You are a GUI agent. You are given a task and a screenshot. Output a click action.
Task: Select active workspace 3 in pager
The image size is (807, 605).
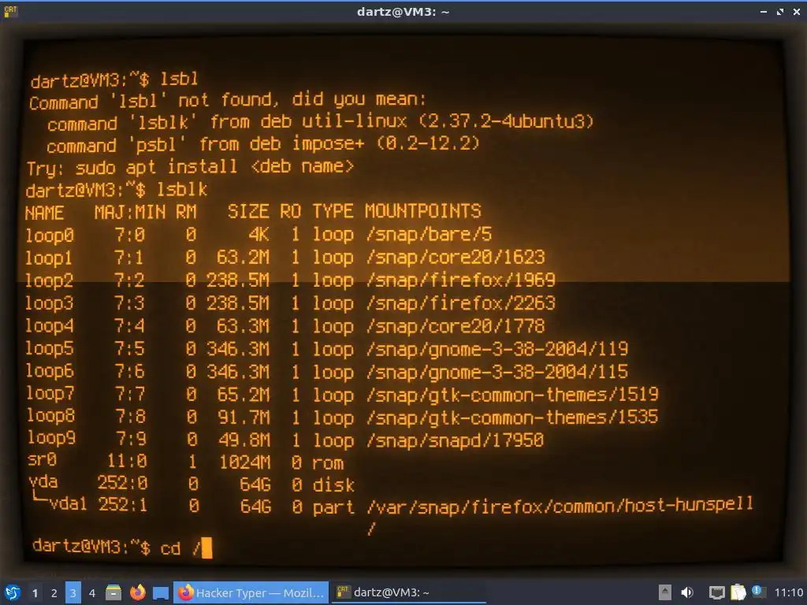pyautogui.click(x=73, y=592)
